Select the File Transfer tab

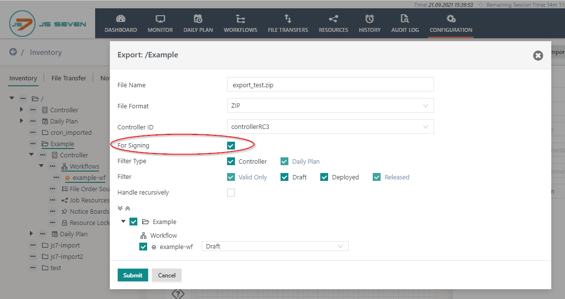tap(69, 78)
